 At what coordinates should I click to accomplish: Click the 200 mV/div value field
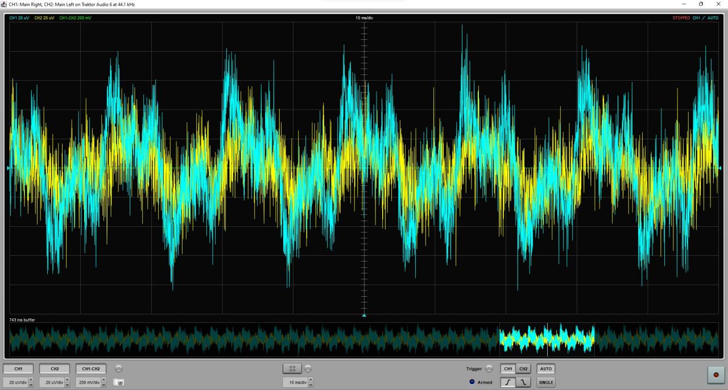89,383
